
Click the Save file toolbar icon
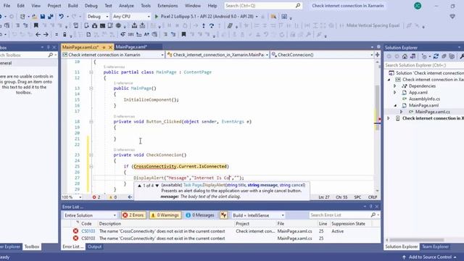coord(43,17)
